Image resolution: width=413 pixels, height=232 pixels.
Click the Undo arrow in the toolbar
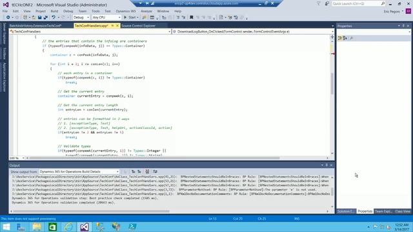coord(54,17)
